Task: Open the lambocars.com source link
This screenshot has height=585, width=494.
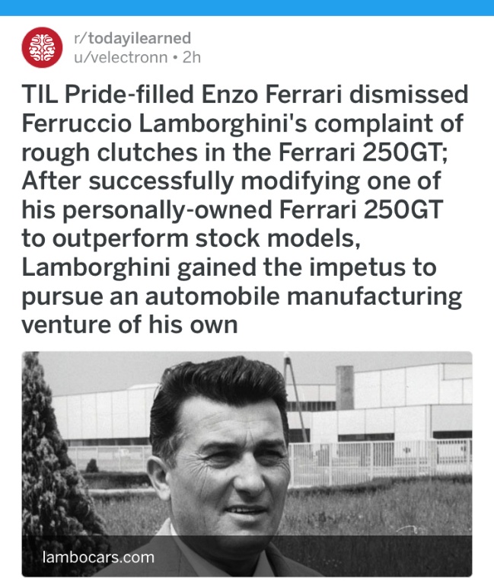Action: pyautogui.click(x=98, y=557)
